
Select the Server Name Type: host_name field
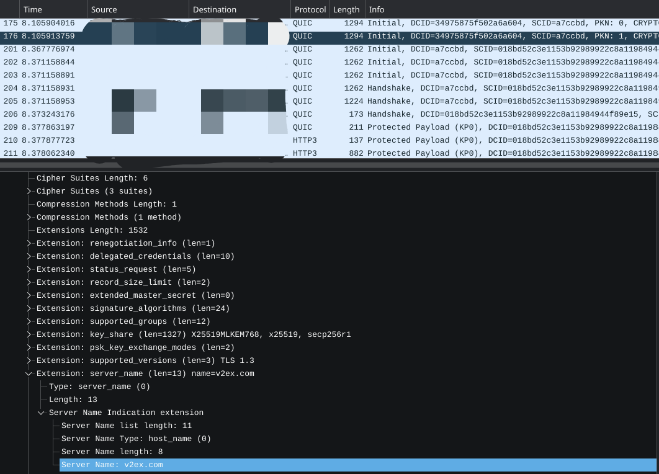136,439
